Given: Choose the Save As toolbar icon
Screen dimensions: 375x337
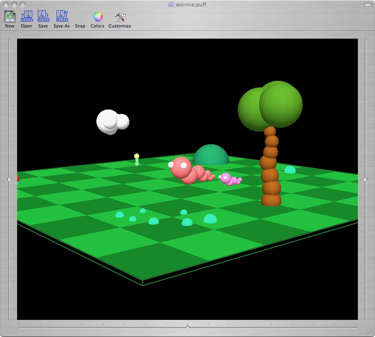Looking at the screenshot, I should [62, 16].
